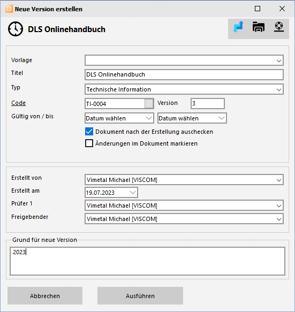
Task: Open the Typ dropdown Technische Information
Action: [279, 89]
